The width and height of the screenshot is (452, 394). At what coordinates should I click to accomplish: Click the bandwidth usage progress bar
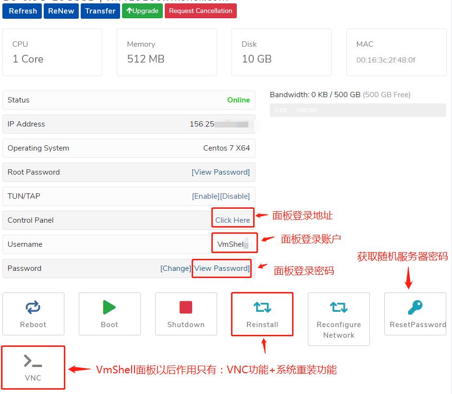358,110
